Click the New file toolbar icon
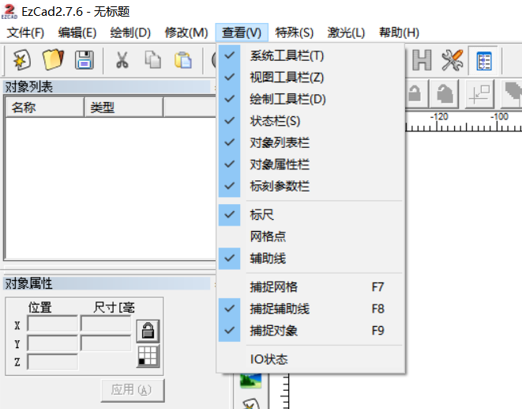 pyautogui.click(x=21, y=60)
